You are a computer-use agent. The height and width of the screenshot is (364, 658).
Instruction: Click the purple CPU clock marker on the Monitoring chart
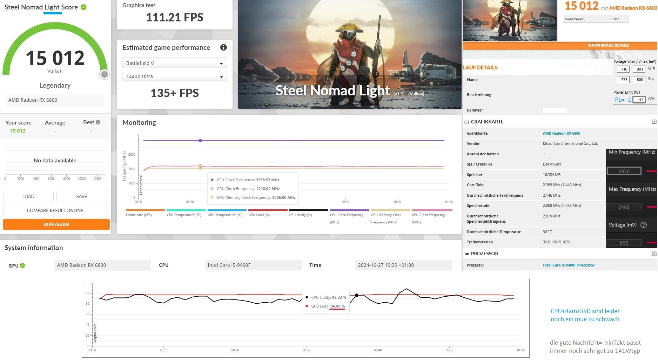[x=200, y=141]
